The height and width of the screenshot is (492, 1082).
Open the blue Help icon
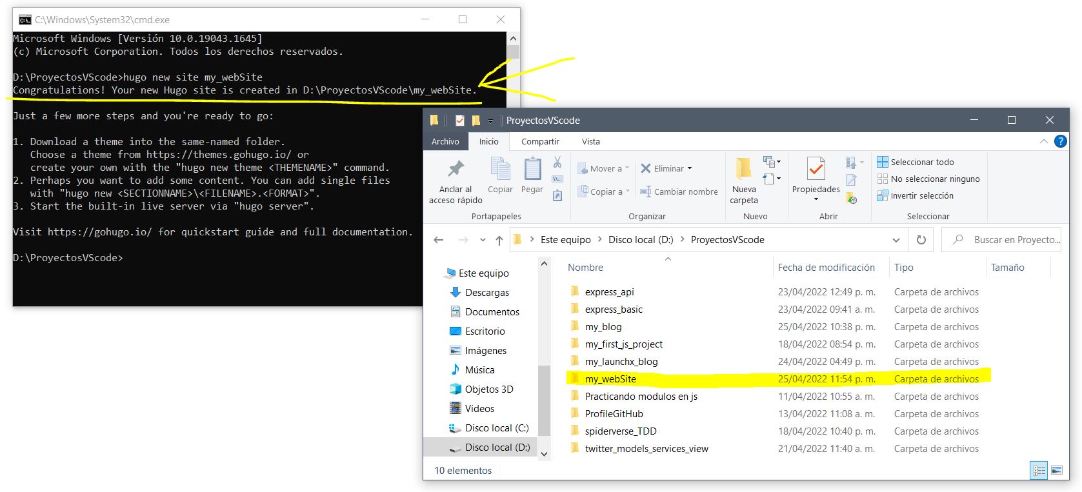(x=1060, y=141)
